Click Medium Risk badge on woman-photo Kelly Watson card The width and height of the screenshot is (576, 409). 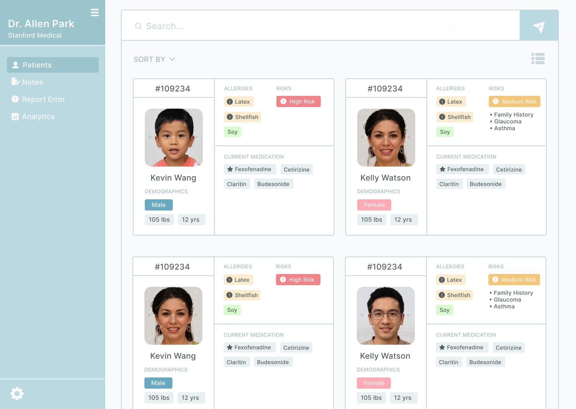pos(514,101)
